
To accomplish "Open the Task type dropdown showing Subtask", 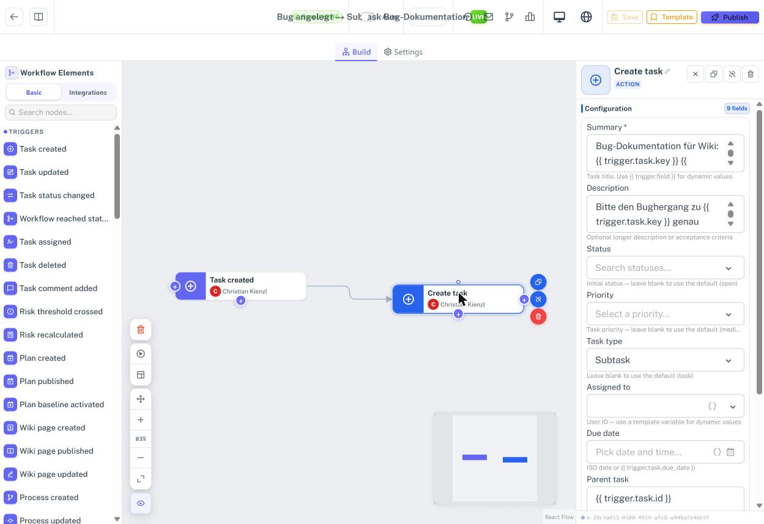I will pyautogui.click(x=666, y=360).
